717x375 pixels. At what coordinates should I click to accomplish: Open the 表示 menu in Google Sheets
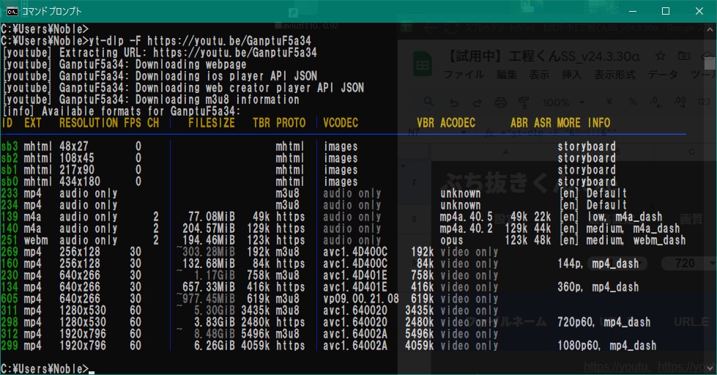click(x=539, y=75)
